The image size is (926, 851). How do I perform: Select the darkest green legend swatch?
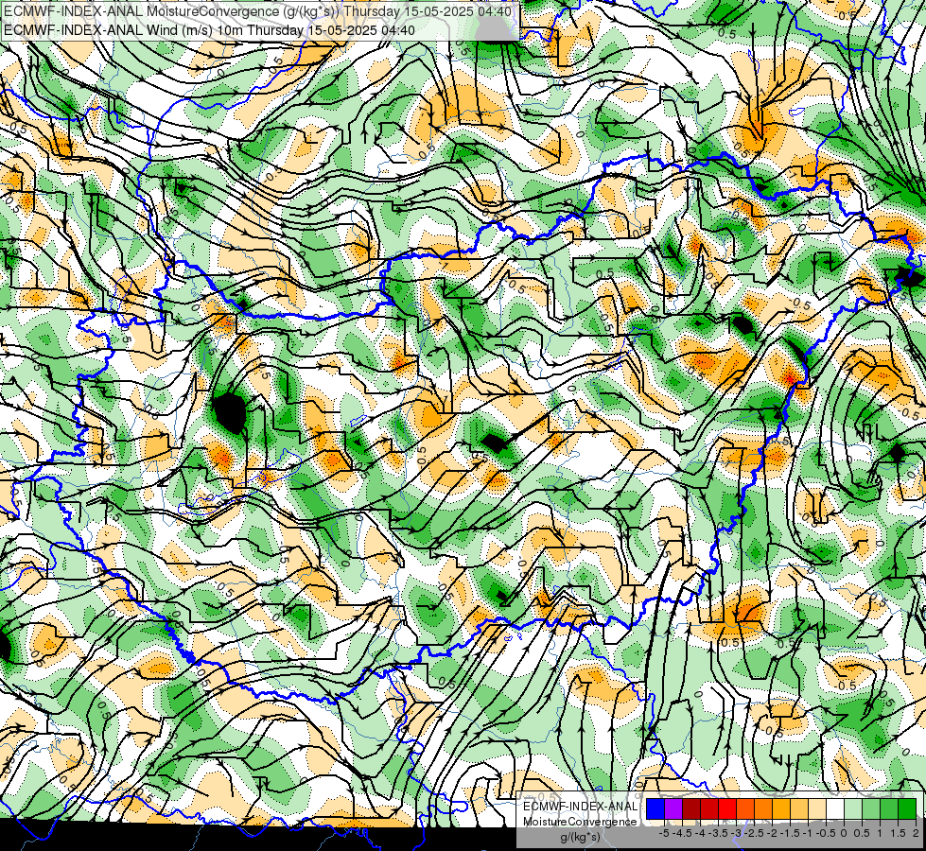[x=907, y=808]
